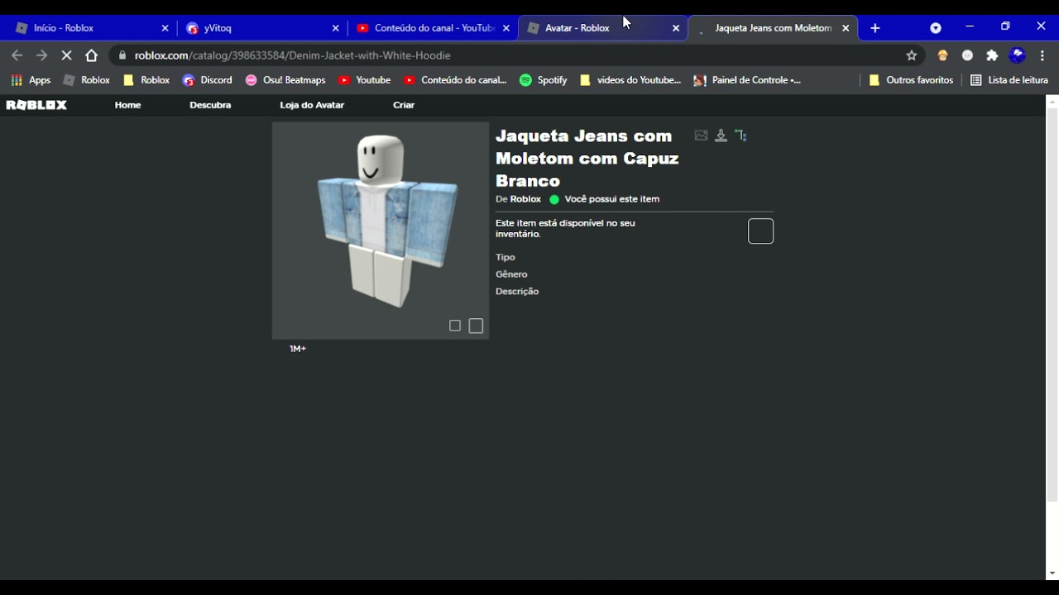Open the Apps bookmarks shortcut
Image resolution: width=1059 pixels, height=595 pixels.
pos(31,80)
